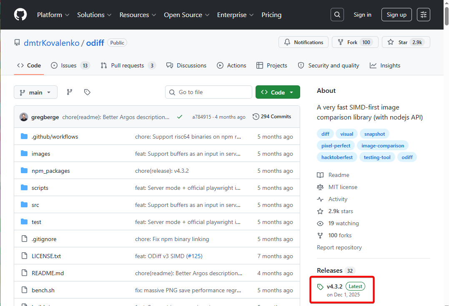Open the Pull requests tab
Viewport: 449px width, 306px height.
coord(128,65)
